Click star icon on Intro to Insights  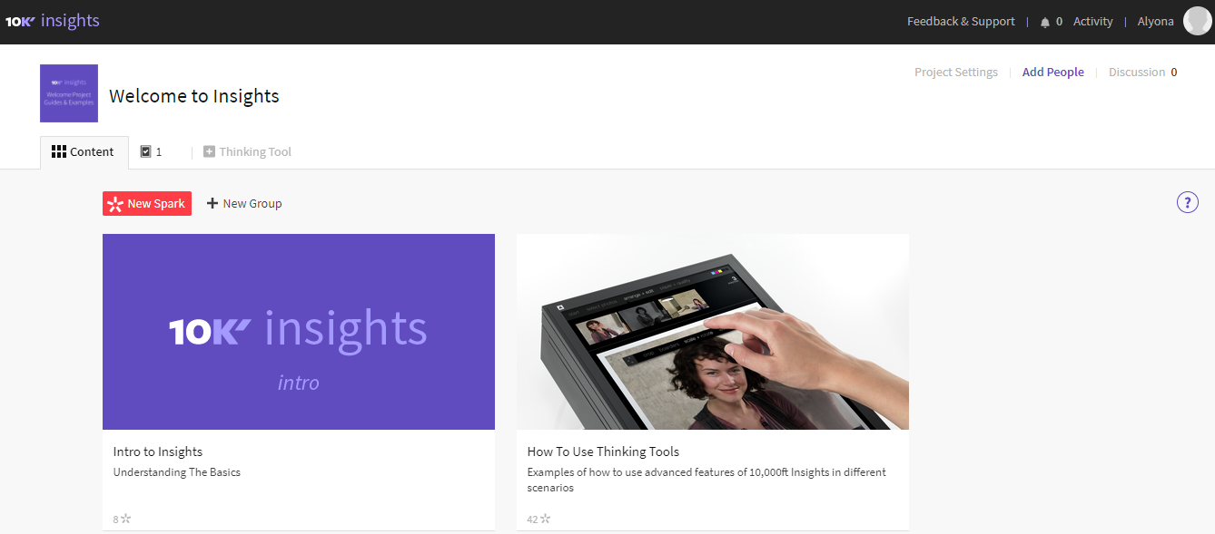click(x=126, y=519)
